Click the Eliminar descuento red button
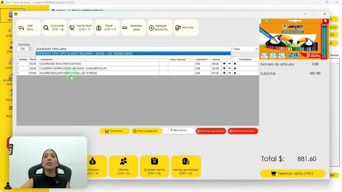Viewport: 342px width, 192px height. coord(211,131)
